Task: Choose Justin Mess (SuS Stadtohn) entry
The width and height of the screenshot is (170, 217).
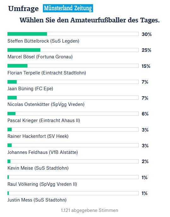Action: (x=37, y=200)
